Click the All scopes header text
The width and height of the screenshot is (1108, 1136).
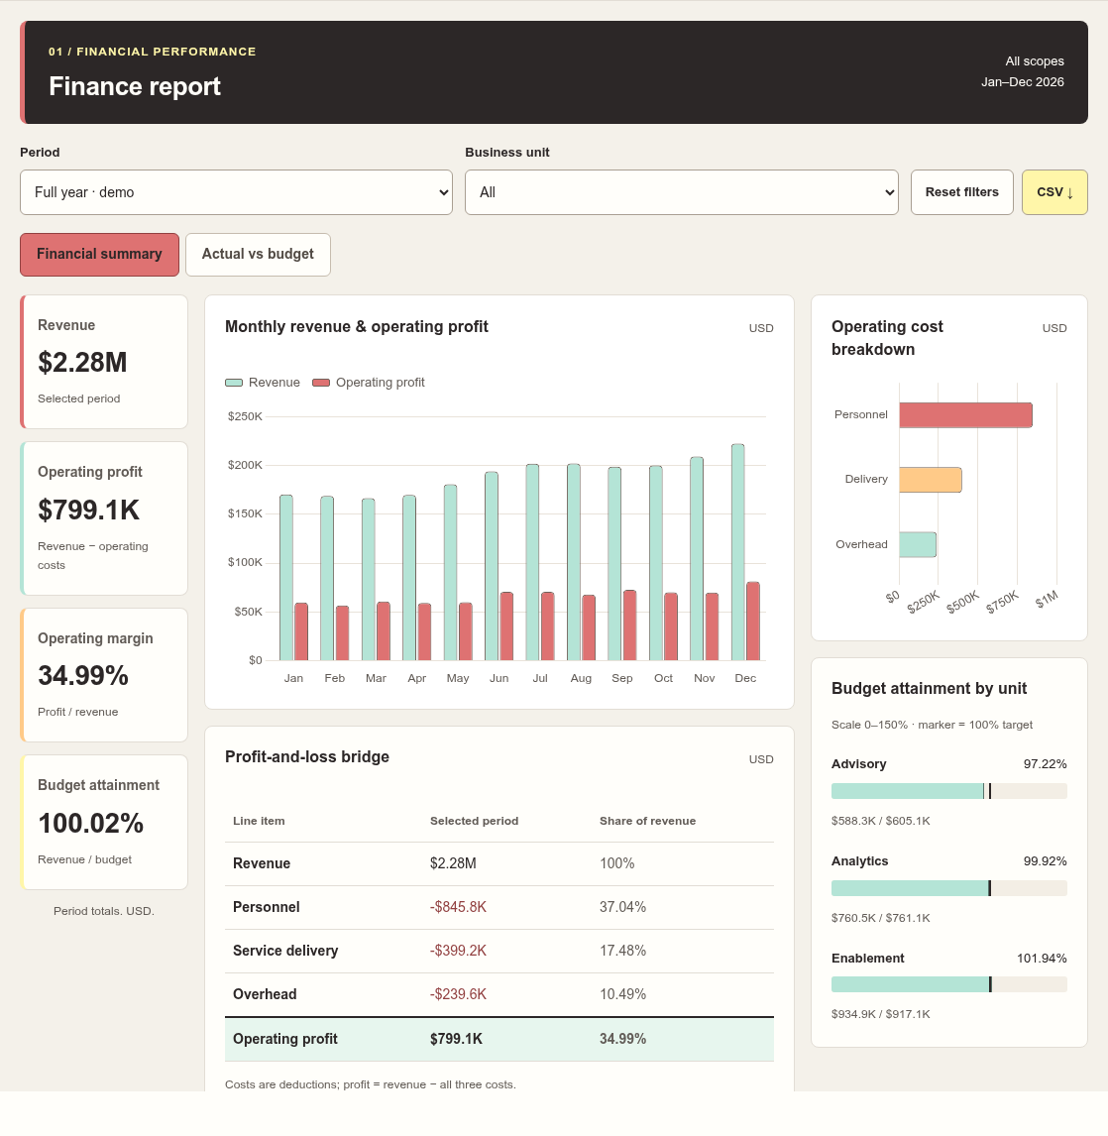[x=1035, y=61]
